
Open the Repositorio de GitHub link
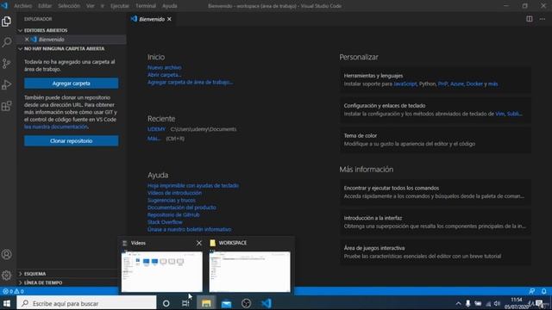point(173,214)
